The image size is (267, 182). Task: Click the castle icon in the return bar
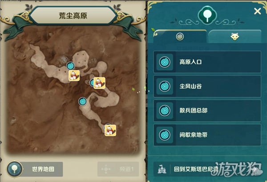tap(162, 169)
